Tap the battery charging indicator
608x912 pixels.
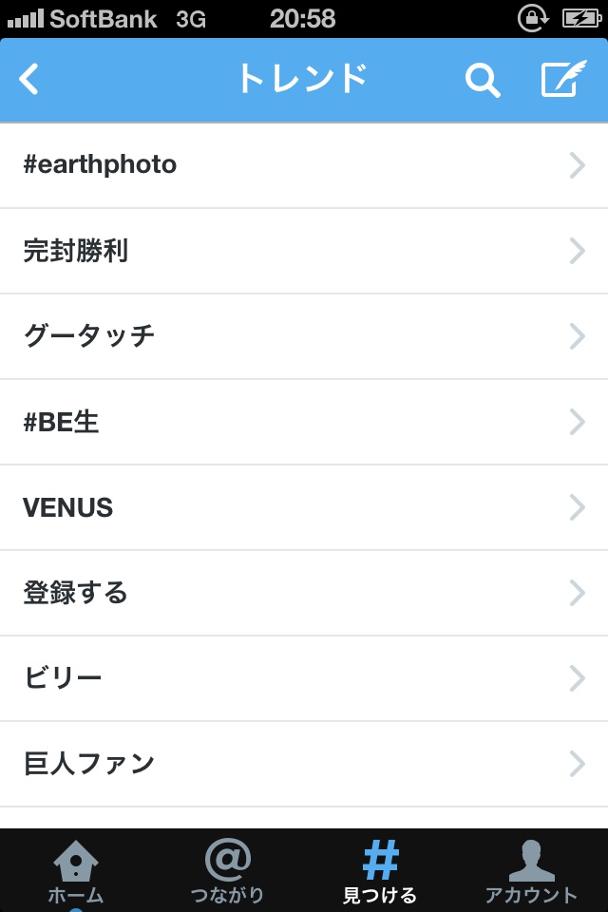click(581, 18)
